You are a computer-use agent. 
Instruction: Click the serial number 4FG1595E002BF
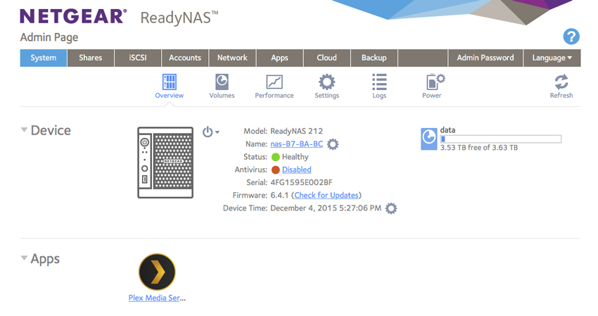(301, 182)
